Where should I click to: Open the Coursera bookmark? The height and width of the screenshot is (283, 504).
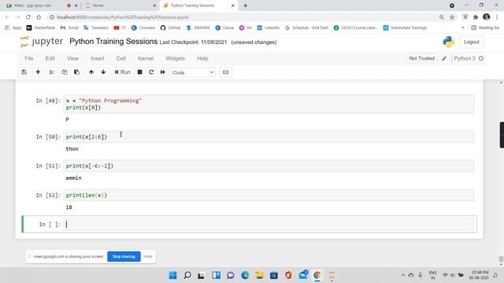pos(143,28)
